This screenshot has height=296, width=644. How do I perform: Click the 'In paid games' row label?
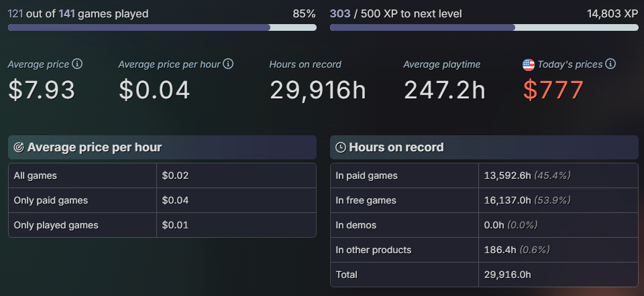[367, 176]
